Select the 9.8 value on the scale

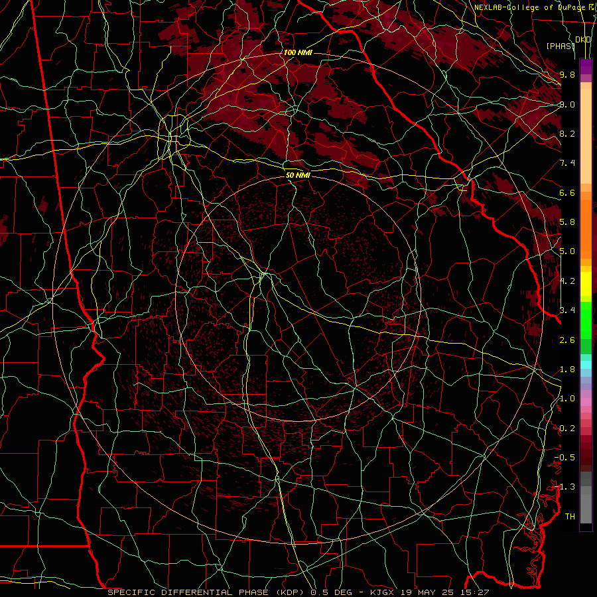coord(567,74)
